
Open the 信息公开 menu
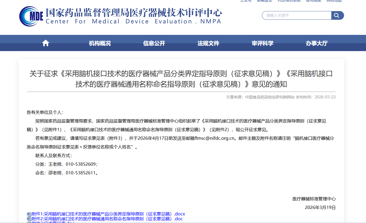pyautogui.click(x=154, y=43)
